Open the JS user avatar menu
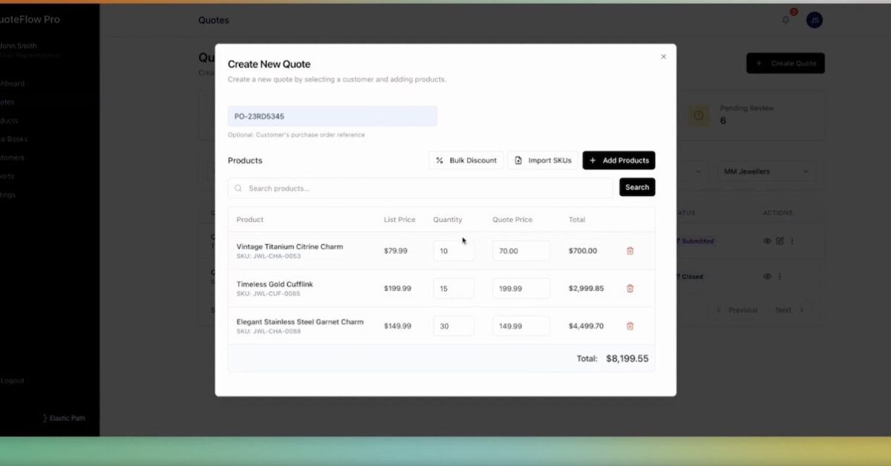 815,20
